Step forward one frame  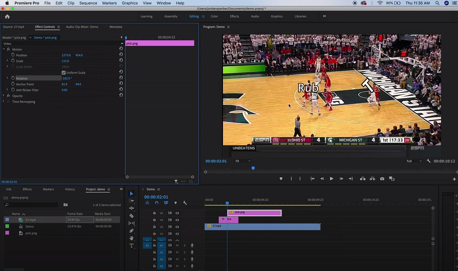(341, 178)
